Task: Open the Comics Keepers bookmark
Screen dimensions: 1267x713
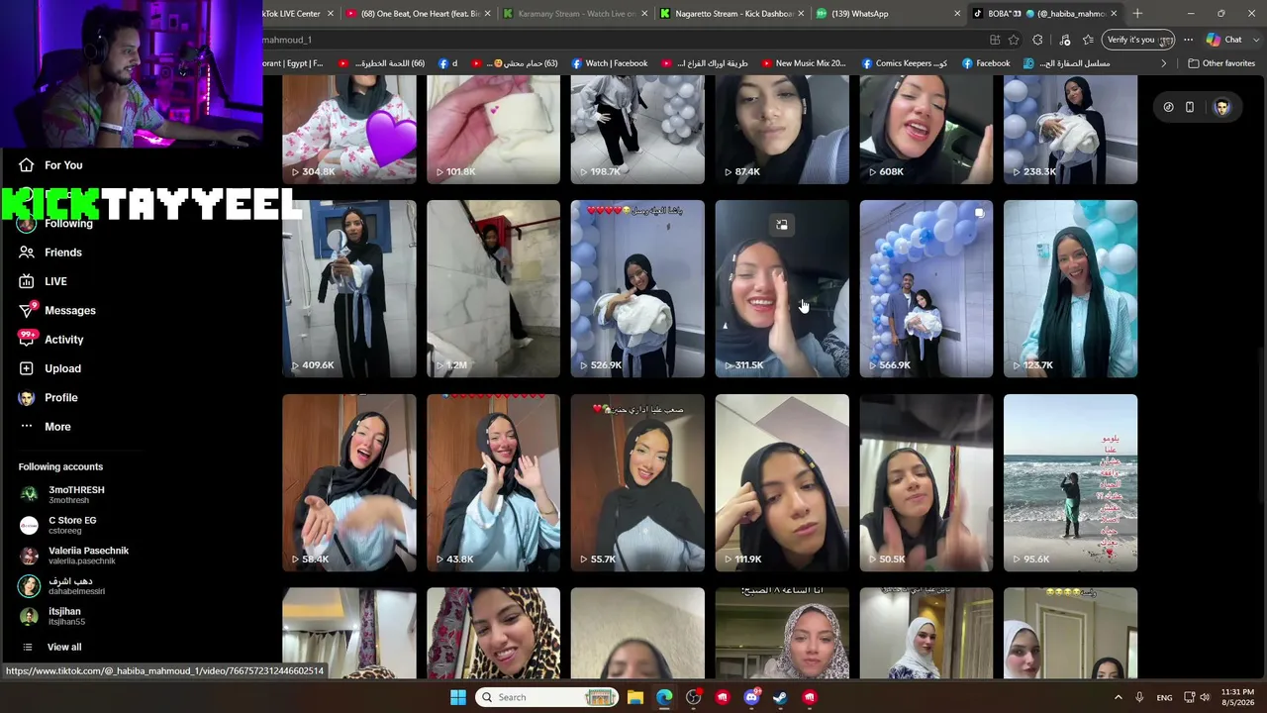Action: click(x=904, y=63)
